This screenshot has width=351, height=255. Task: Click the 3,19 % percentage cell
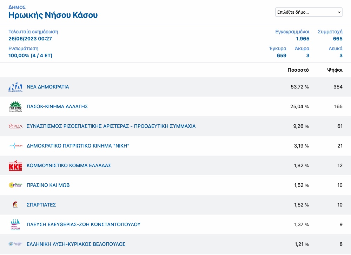[x=301, y=146]
